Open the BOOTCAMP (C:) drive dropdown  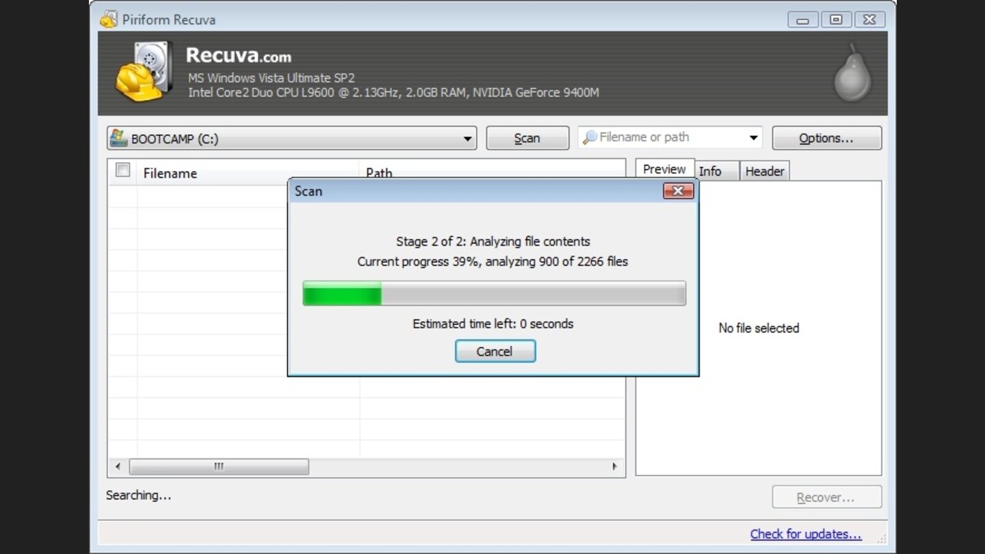point(292,138)
